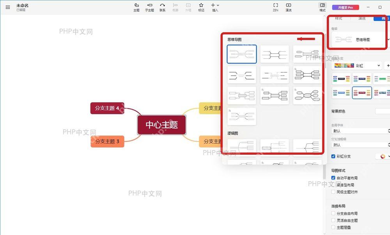Open the 彩虹 color scheme dropdown
Image resolution: width=390 pixels, height=235 pixels.
point(357,65)
